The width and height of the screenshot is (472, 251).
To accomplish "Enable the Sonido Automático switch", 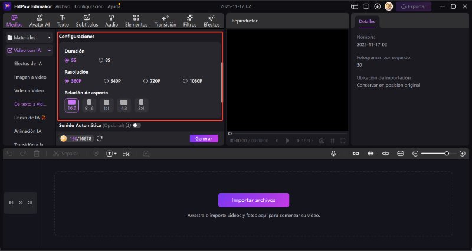I will (136, 125).
